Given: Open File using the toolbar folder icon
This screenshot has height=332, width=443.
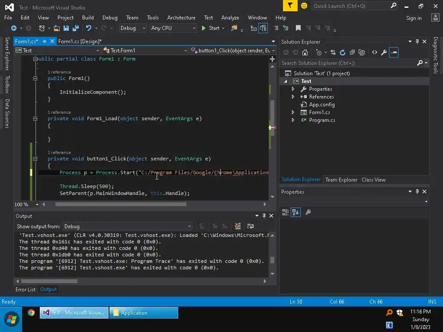Looking at the screenshot, I should point(57,28).
